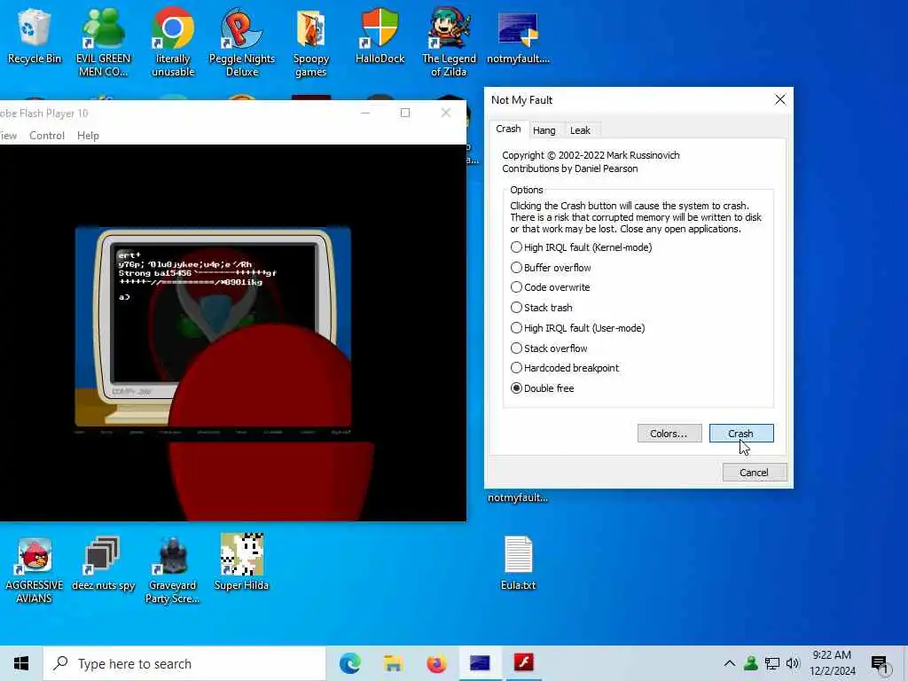Launch Peggle Nights Deluxe shortcut

click(x=241, y=42)
